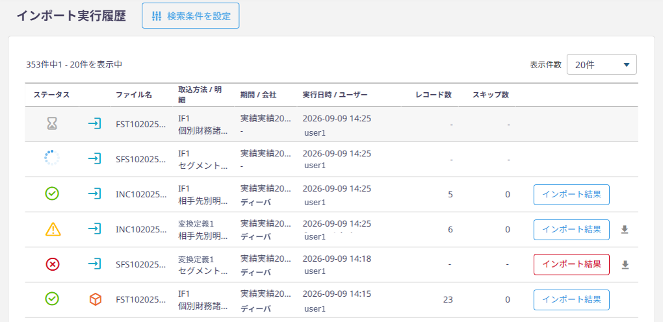This screenshot has width=663, height=322.
Task: Click 変換定義1 in the error row
Action: pos(196,258)
